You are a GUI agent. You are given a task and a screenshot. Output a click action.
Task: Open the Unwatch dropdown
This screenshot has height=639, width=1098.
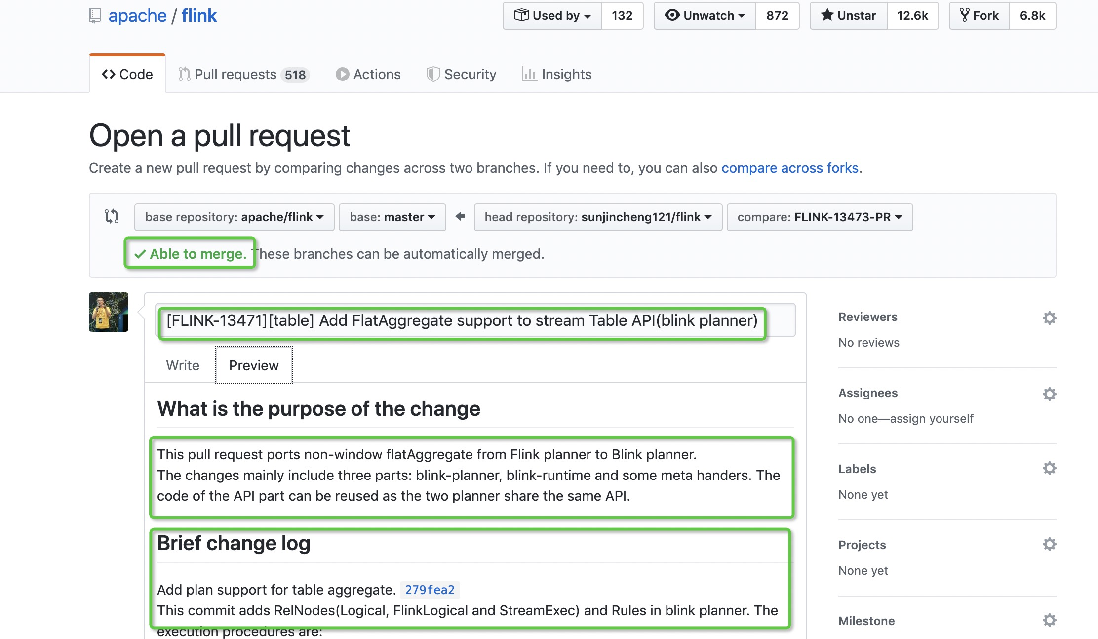point(705,16)
